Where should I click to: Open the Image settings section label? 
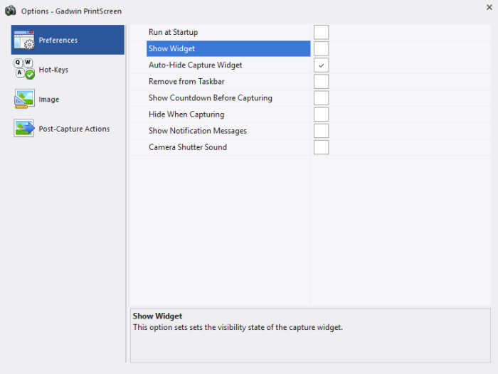(x=49, y=100)
